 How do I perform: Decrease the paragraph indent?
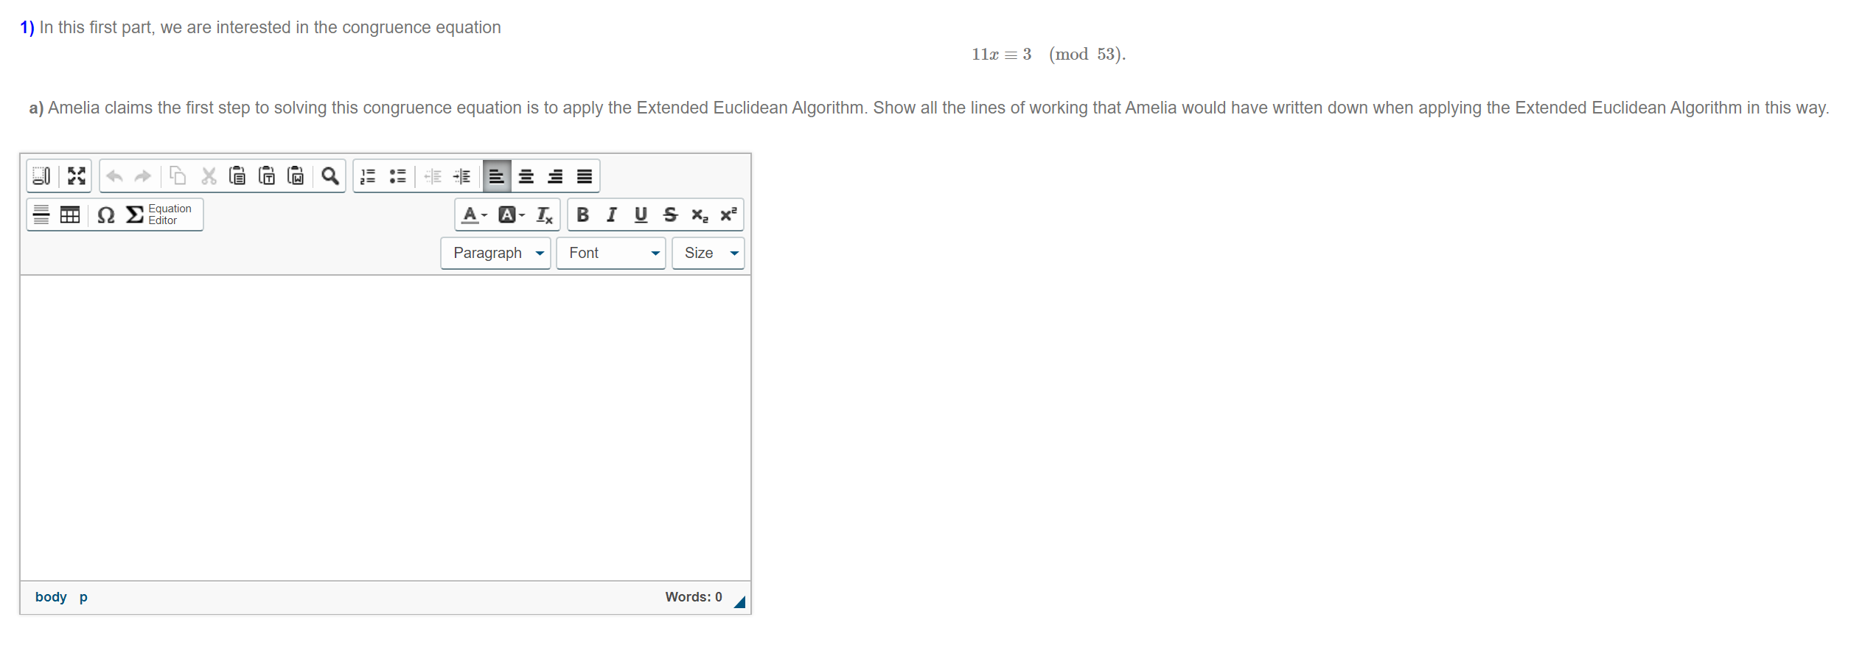click(433, 176)
